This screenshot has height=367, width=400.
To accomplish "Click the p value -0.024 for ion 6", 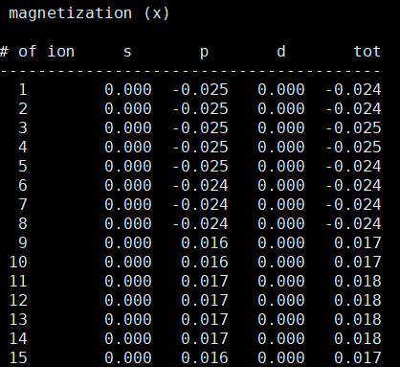I will pyautogui.click(x=200, y=186).
